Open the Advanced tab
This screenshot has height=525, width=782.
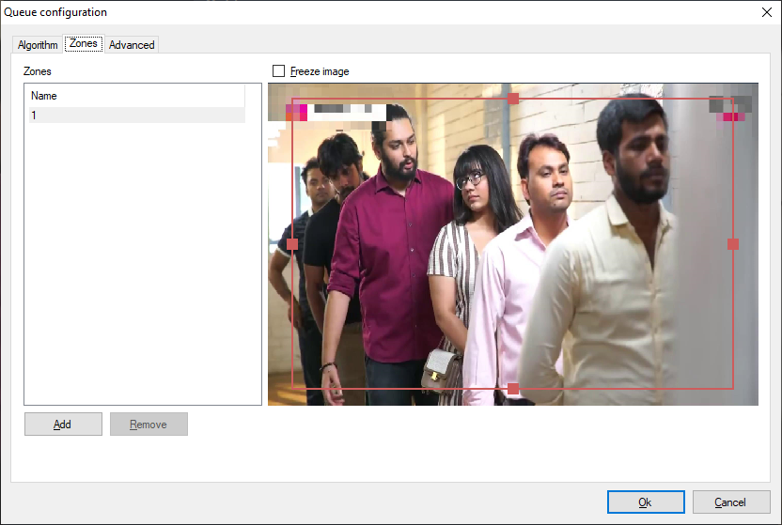pos(132,45)
